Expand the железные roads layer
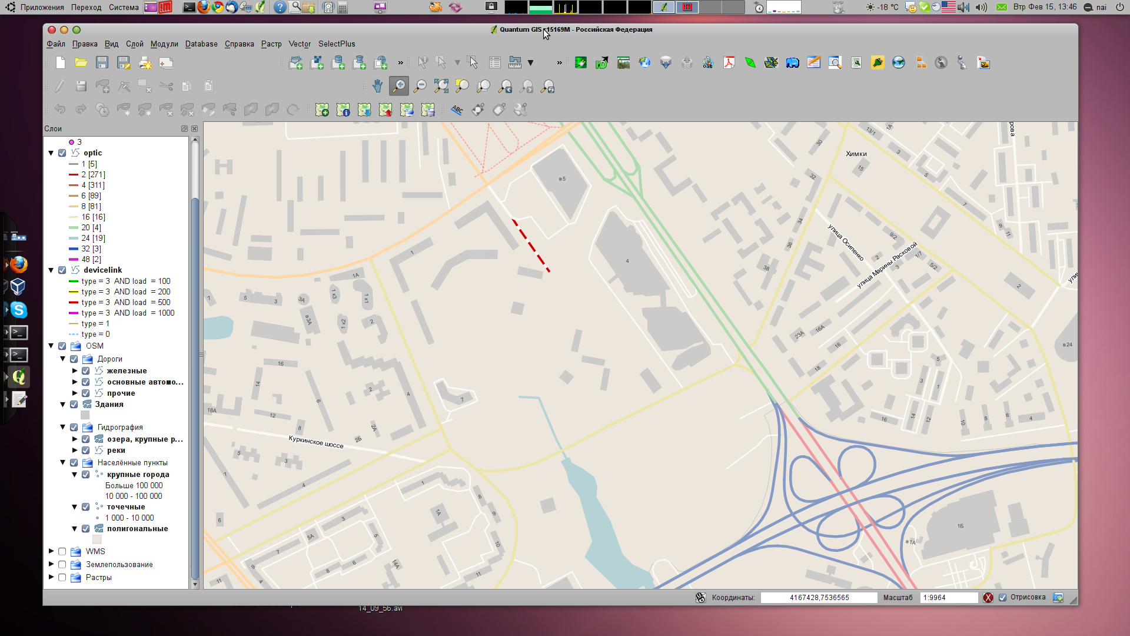Screen dimensions: 1130x636 click(x=75, y=371)
